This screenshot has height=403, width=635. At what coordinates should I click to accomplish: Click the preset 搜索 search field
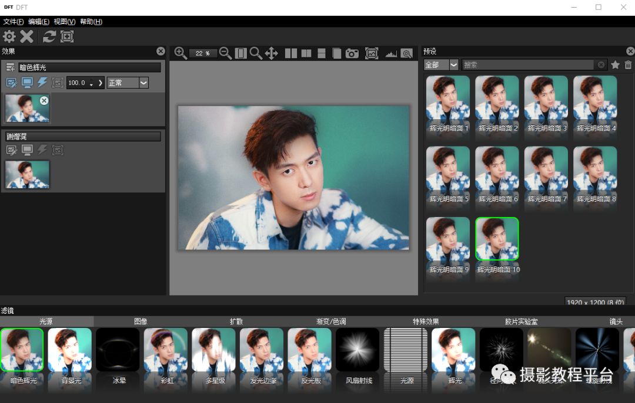[x=529, y=65]
